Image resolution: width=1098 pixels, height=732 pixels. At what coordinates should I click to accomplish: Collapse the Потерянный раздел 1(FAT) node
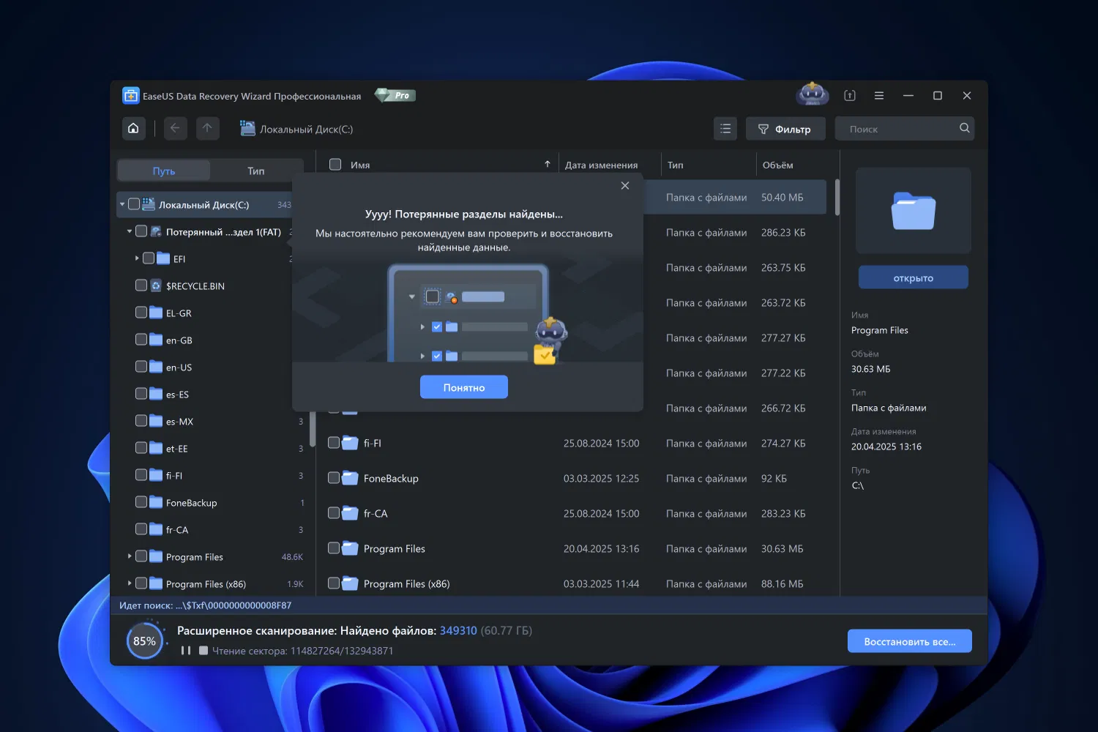[x=130, y=231]
